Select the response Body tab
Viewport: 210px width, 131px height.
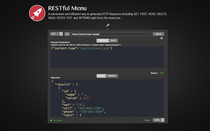click(101, 76)
